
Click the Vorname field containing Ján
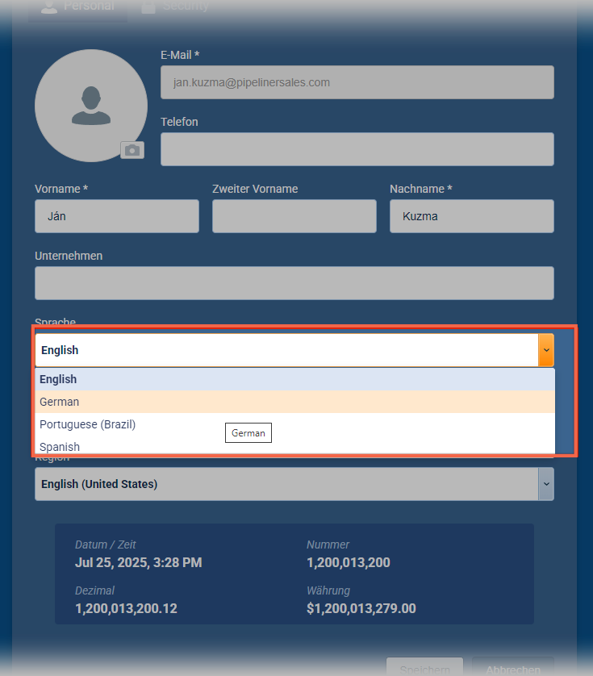(116, 216)
